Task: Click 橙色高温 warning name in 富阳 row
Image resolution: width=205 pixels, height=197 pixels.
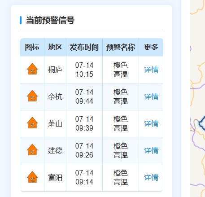Action: point(121,178)
